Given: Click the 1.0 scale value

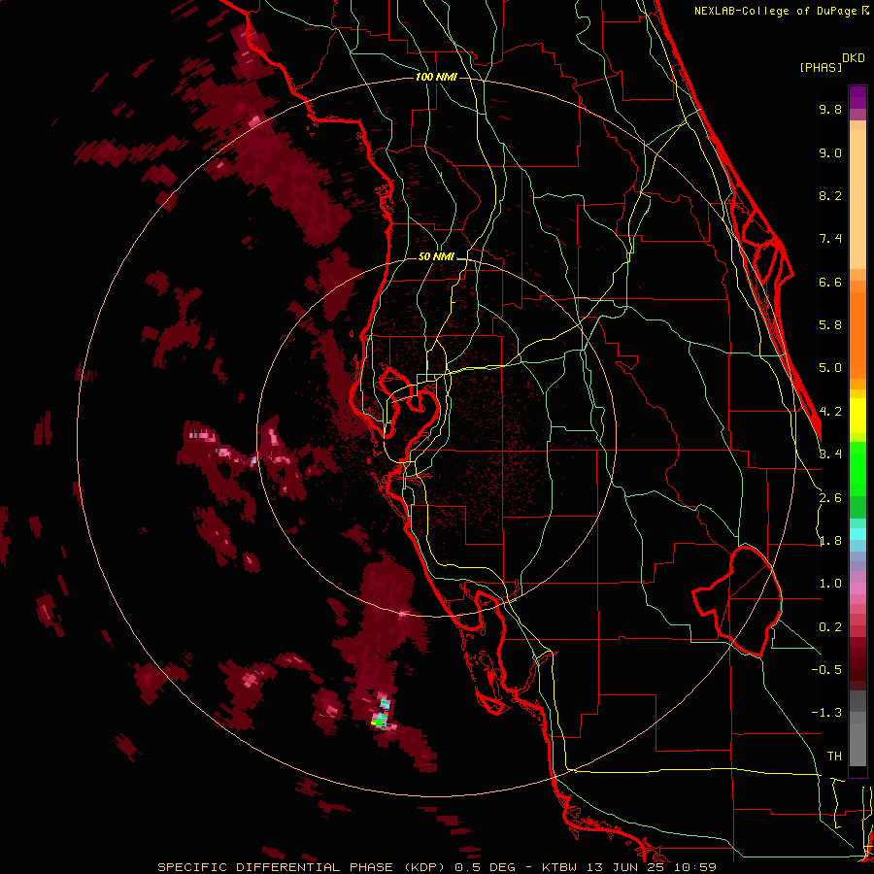Looking at the screenshot, I should point(830,584).
